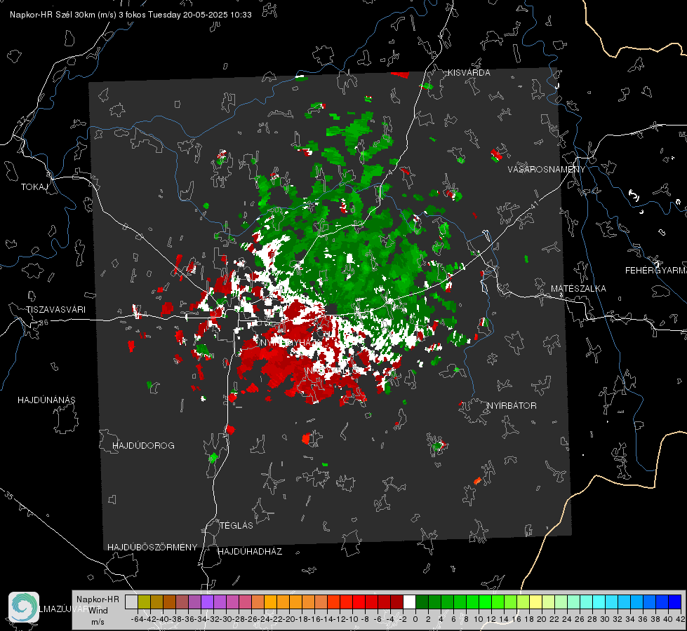The width and height of the screenshot is (687, 631).
Task: Click the FEHÉRGYARMAT label at the right edge
Action: (x=656, y=271)
